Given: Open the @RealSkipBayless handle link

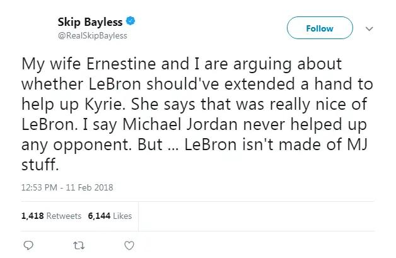Looking at the screenshot, I should point(93,35).
